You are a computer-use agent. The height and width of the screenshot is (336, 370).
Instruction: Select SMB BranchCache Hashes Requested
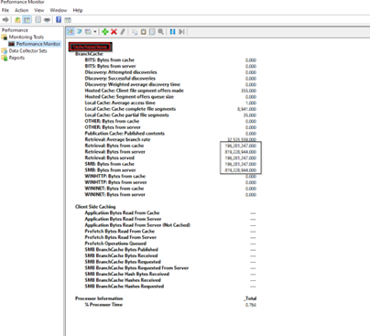125,286
